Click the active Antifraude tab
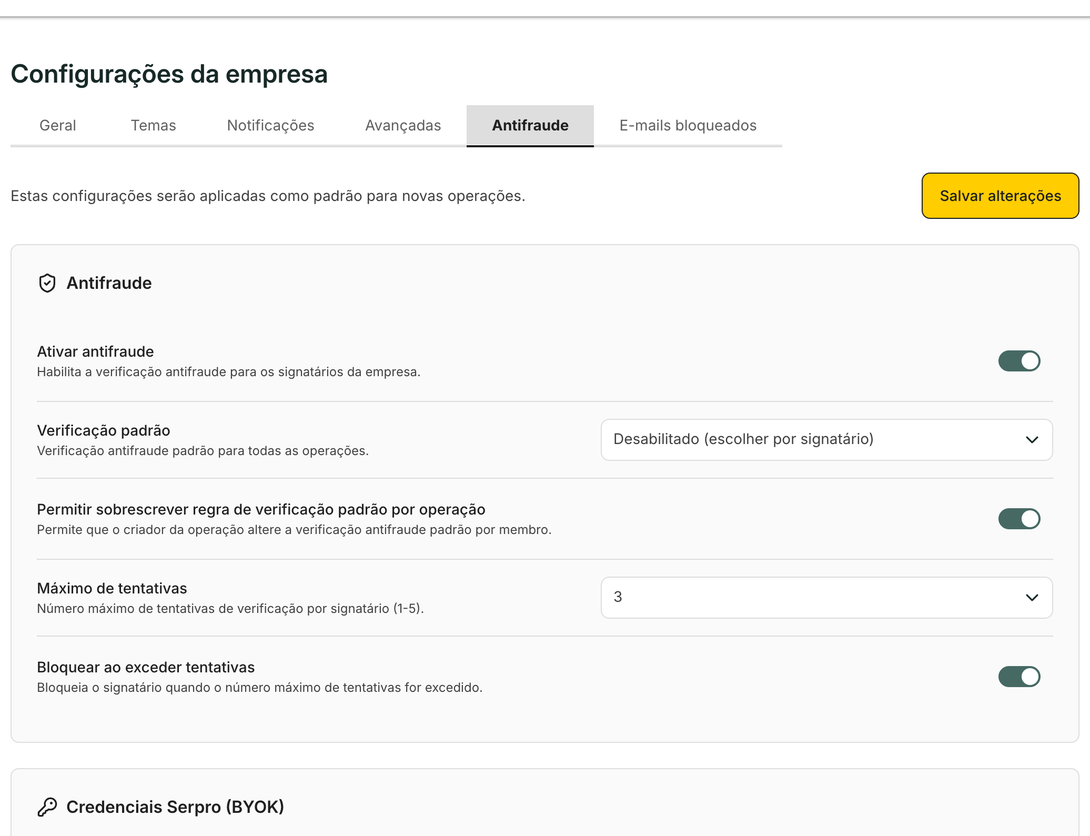Viewport: 1090px width, 836px height. [x=530, y=125]
